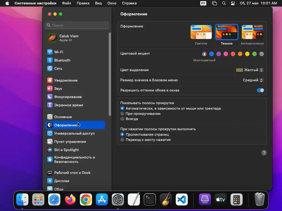The height and width of the screenshot is (211, 282).
Task: Open Bluetooth settings pane
Action: point(75,60)
